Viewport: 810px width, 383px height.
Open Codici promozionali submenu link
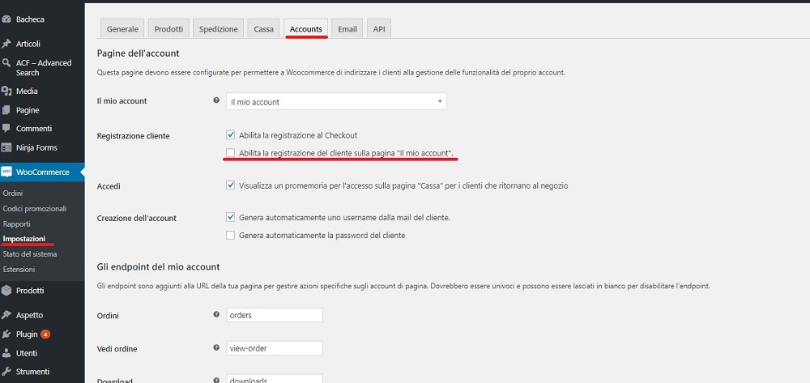point(35,209)
